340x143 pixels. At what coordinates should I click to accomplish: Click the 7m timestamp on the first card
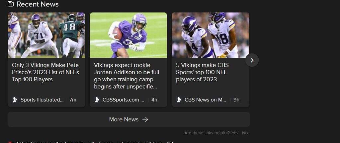(73, 100)
